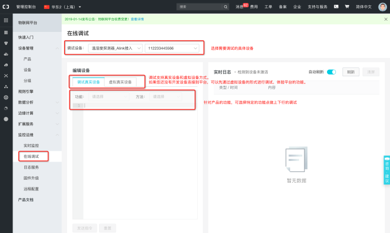Click the 物联网平台 sidebar title
The width and height of the screenshot is (390, 233).
click(x=28, y=23)
